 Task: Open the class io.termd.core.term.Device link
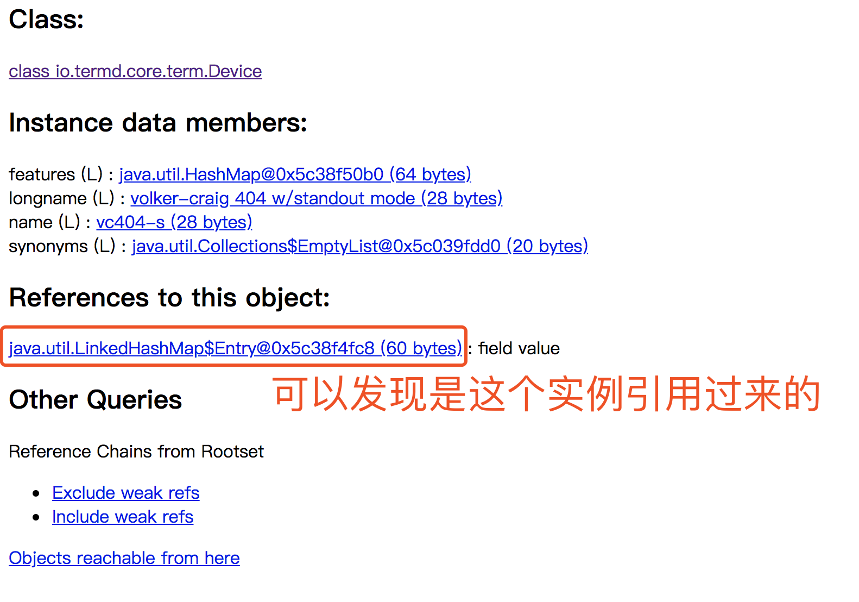tap(135, 71)
